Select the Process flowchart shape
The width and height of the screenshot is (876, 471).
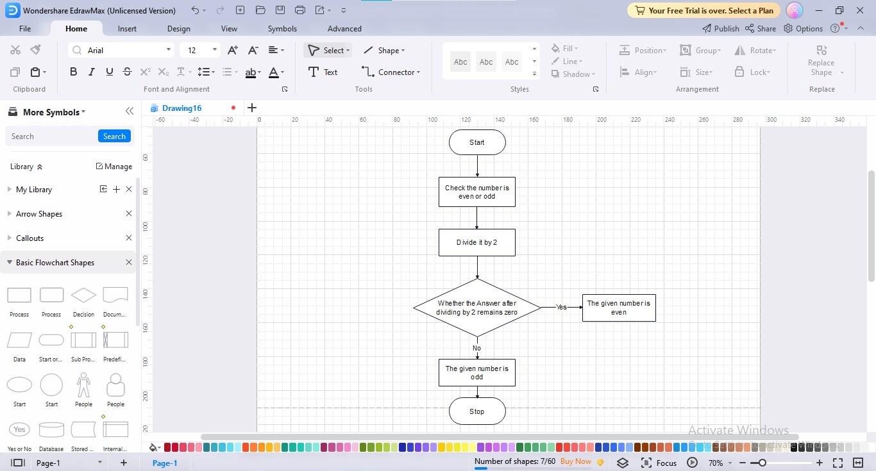click(x=19, y=296)
